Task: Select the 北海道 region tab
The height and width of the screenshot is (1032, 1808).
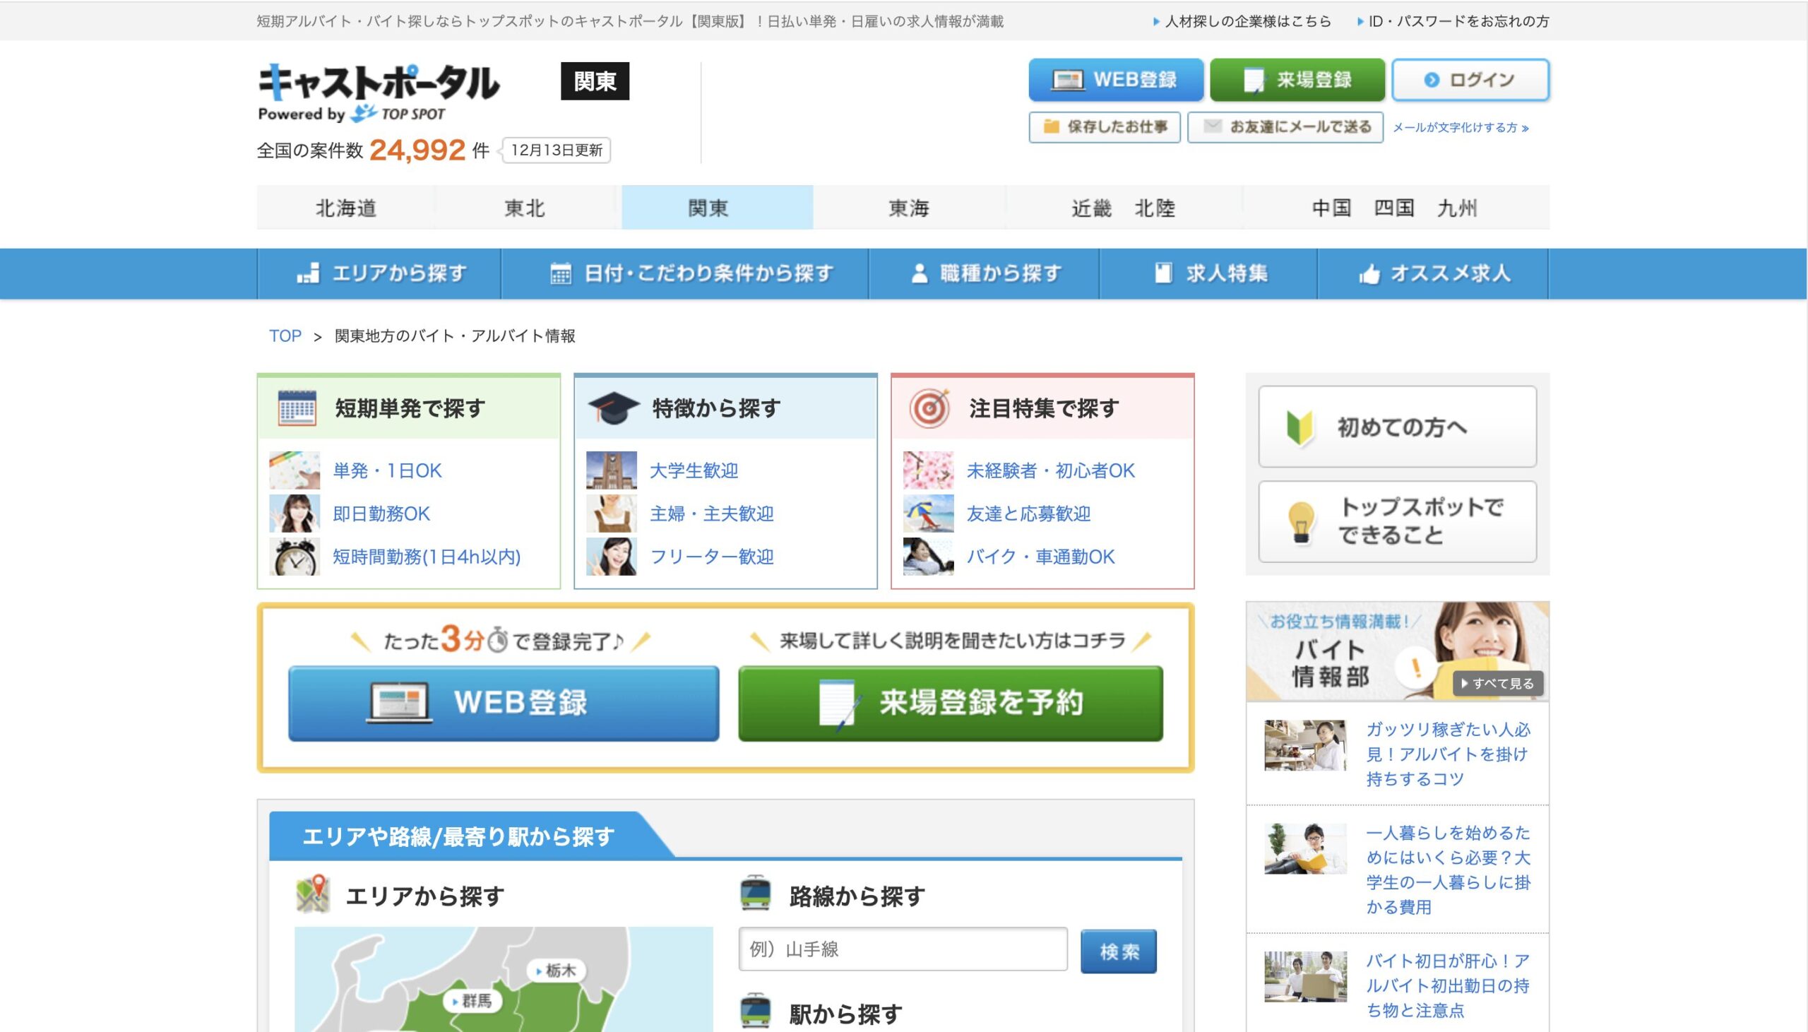Action: [x=346, y=208]
